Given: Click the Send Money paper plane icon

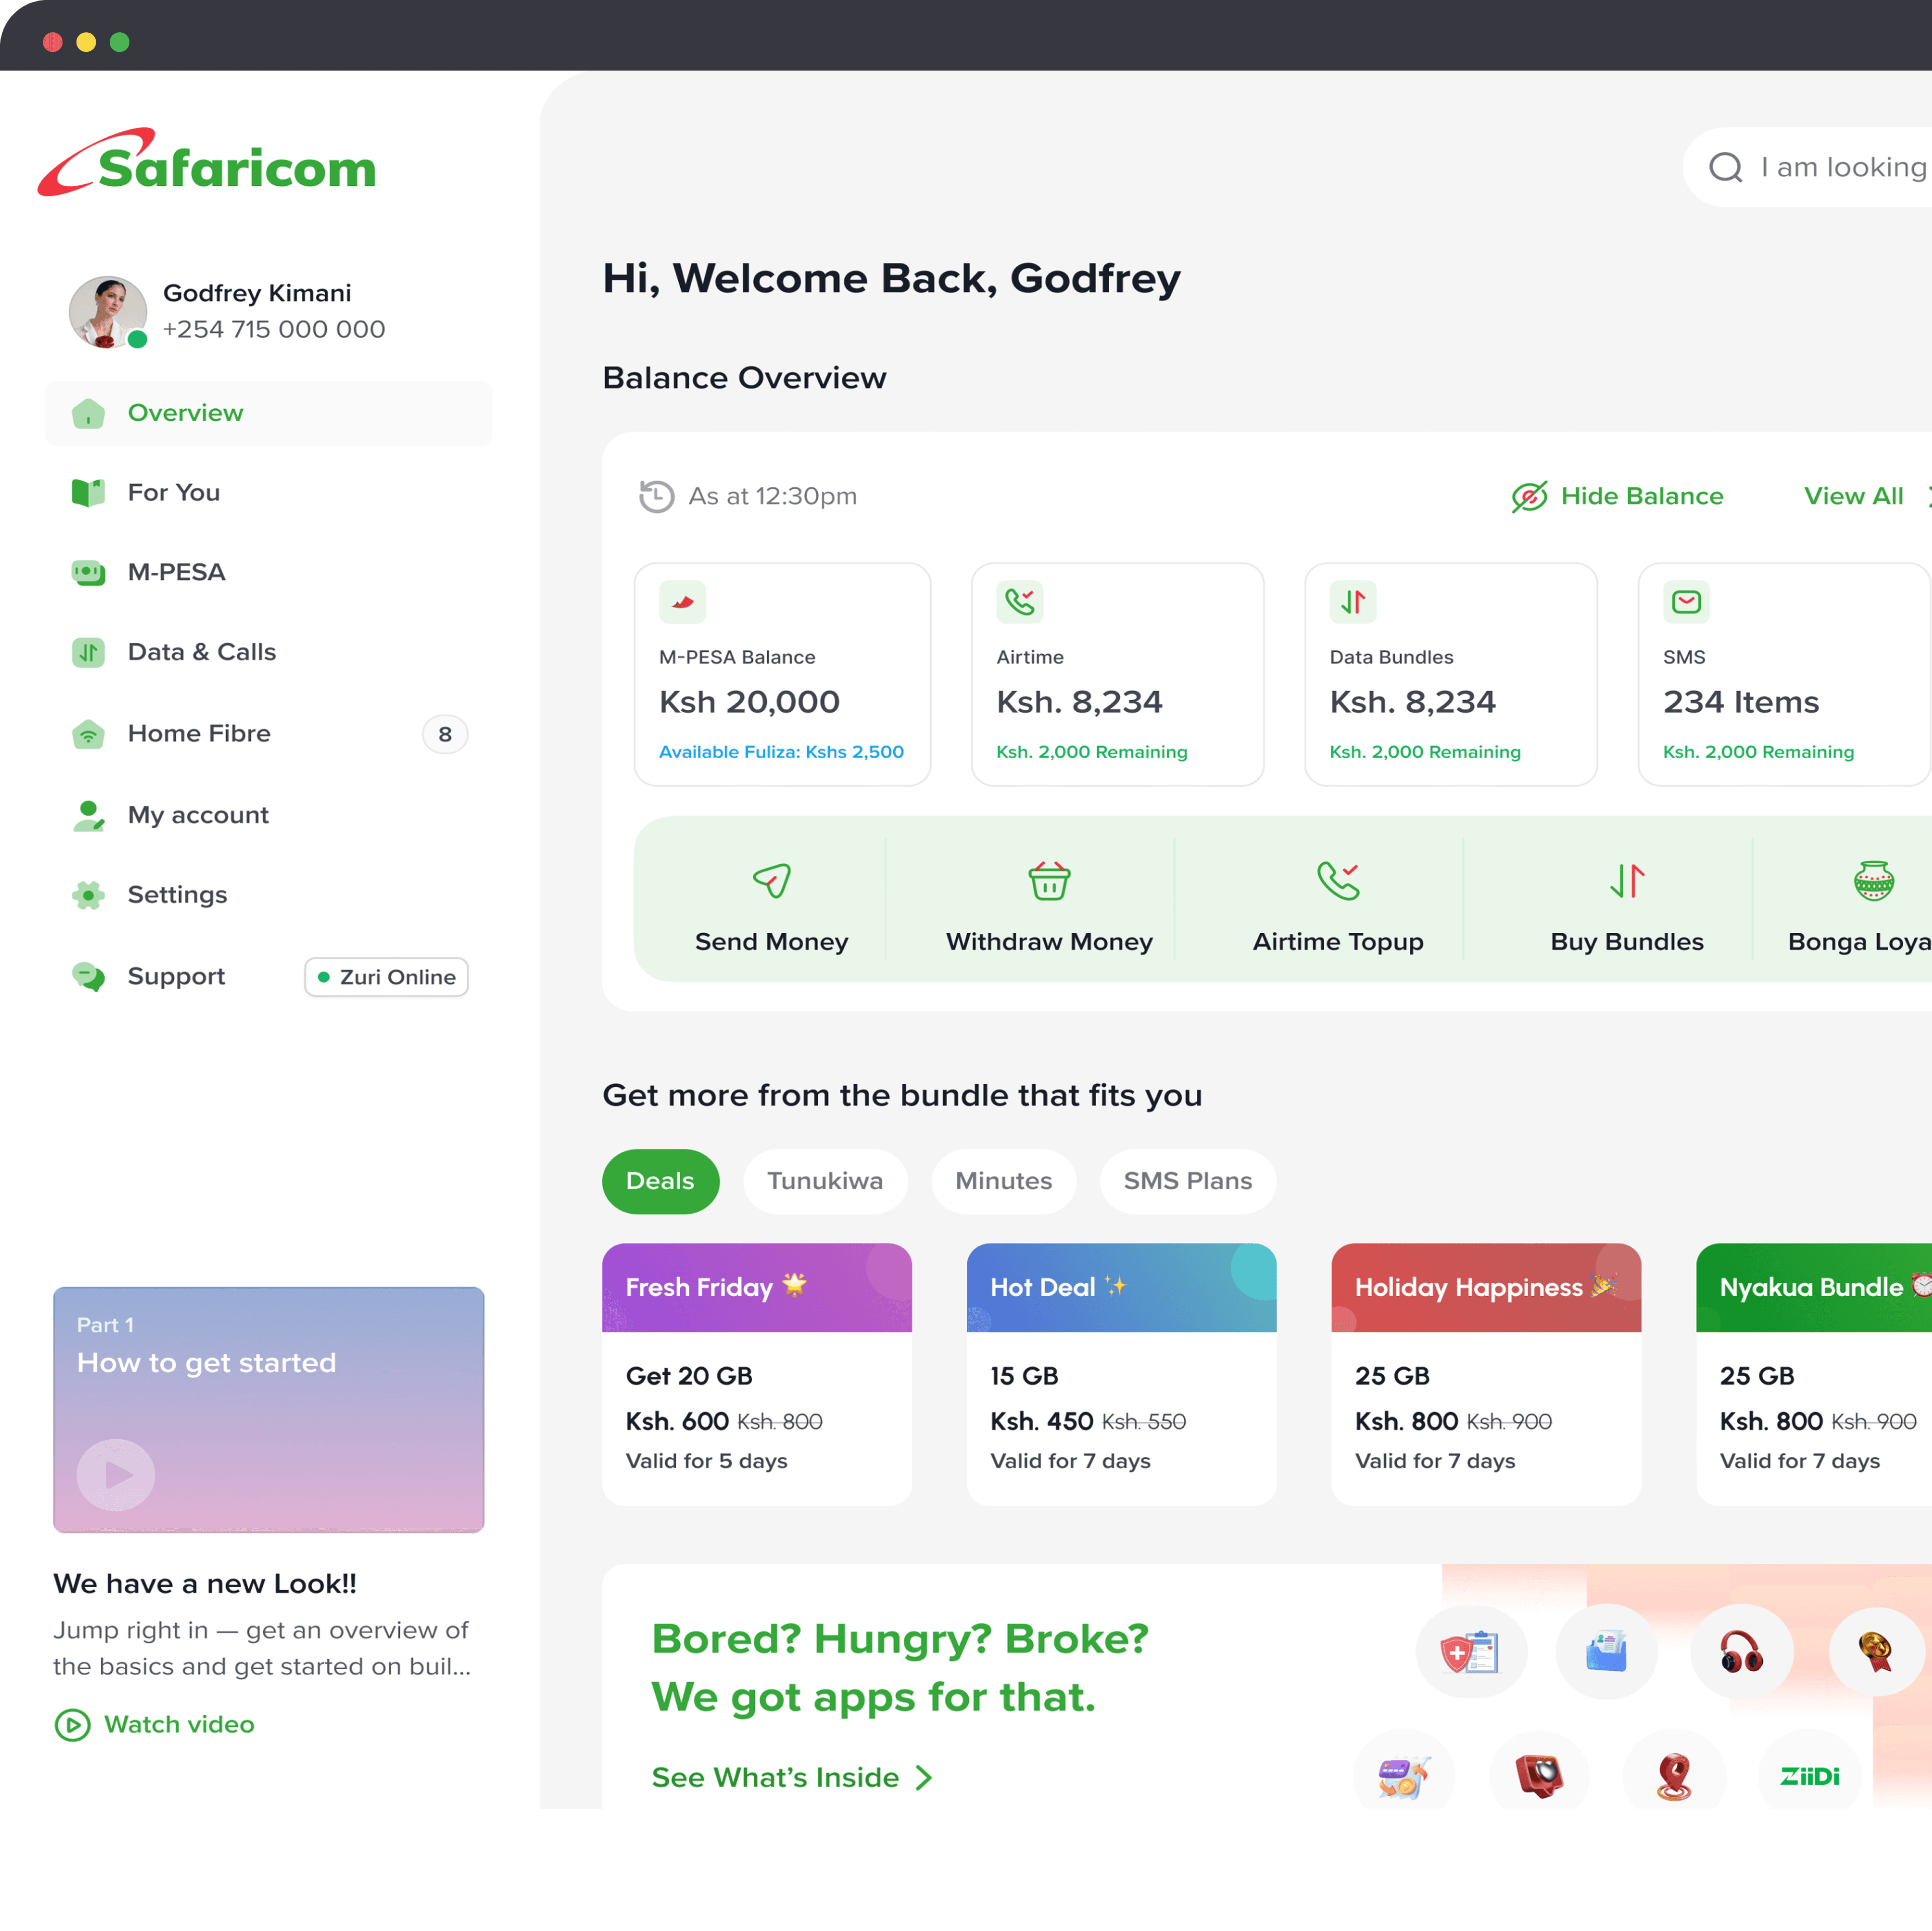Looking at the screenshot, I should click(x=771, y=881).
